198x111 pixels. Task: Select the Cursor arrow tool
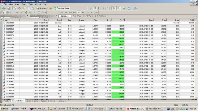[x=3, y=12]
